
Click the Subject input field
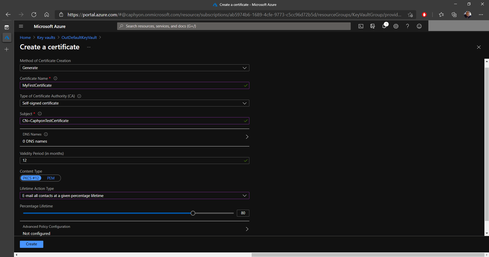pos(134,121)
